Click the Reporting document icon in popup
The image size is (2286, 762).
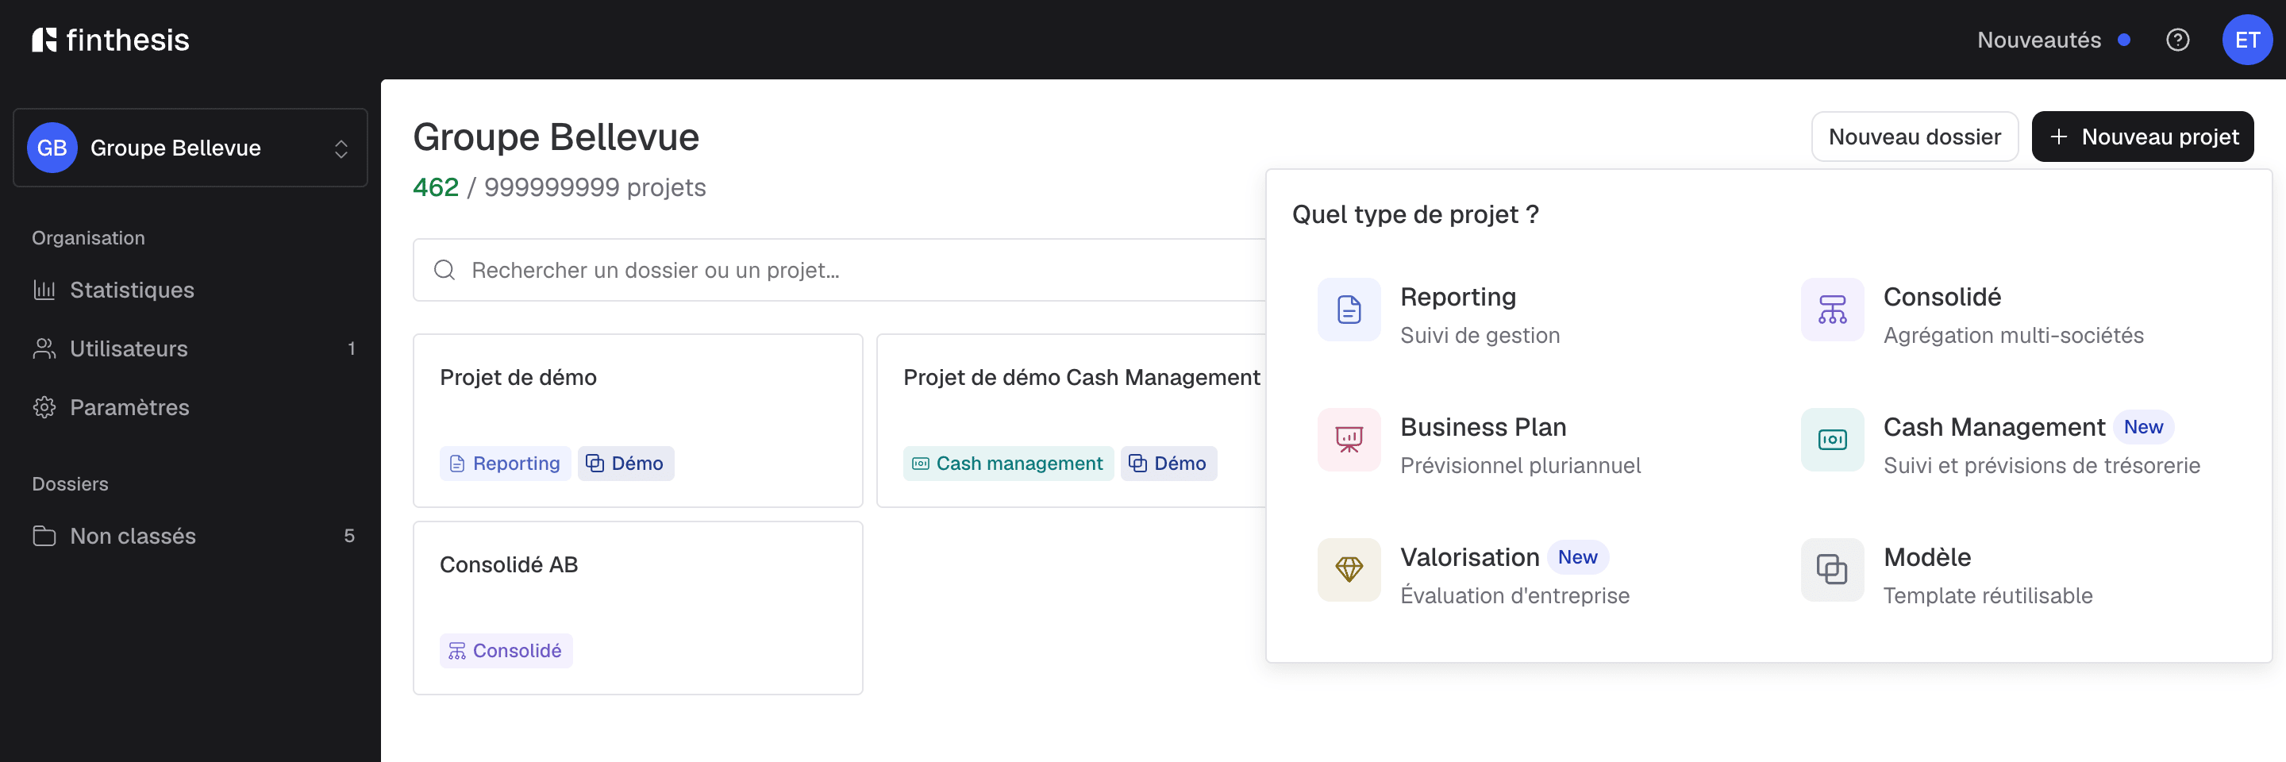coord(1349,310)
